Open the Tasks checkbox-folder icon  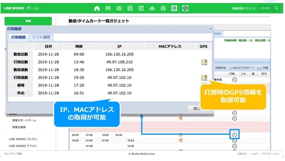tap(163, 8)
